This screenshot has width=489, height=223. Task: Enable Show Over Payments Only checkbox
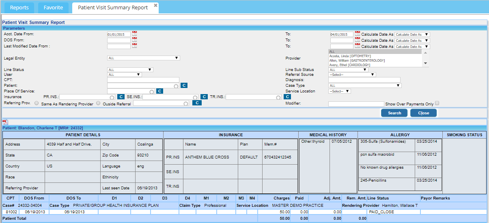(437, 103)
